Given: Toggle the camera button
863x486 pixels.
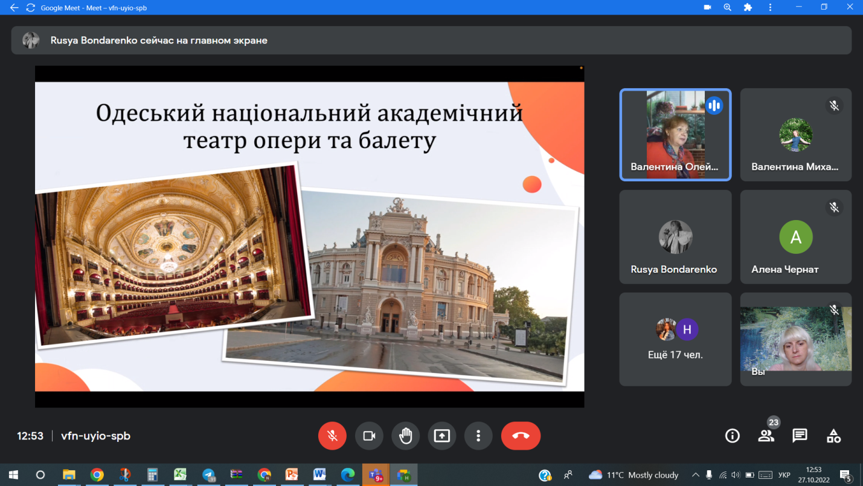Looking at the screenshot, I should 369,436.
